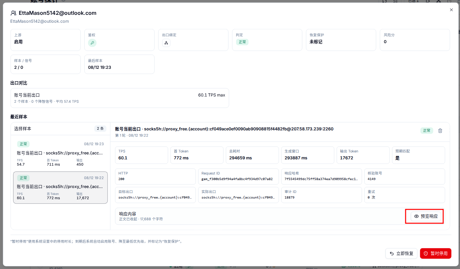Close the account detail dialog
This screenshot has height=269, width=460.
click(451, 10)
